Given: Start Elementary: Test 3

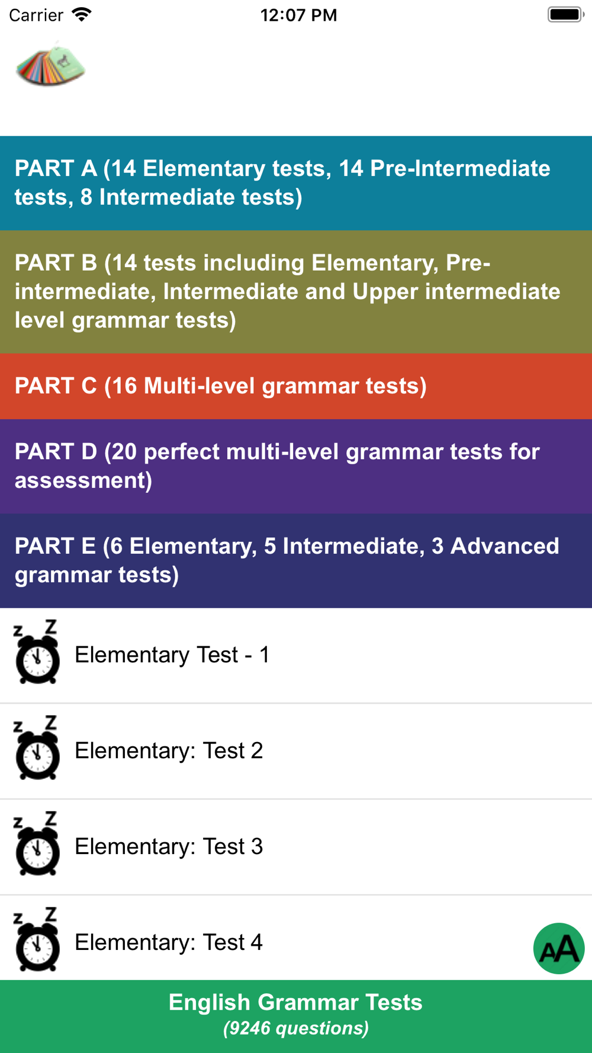Looking at the screenshot, I should [296, 847].
